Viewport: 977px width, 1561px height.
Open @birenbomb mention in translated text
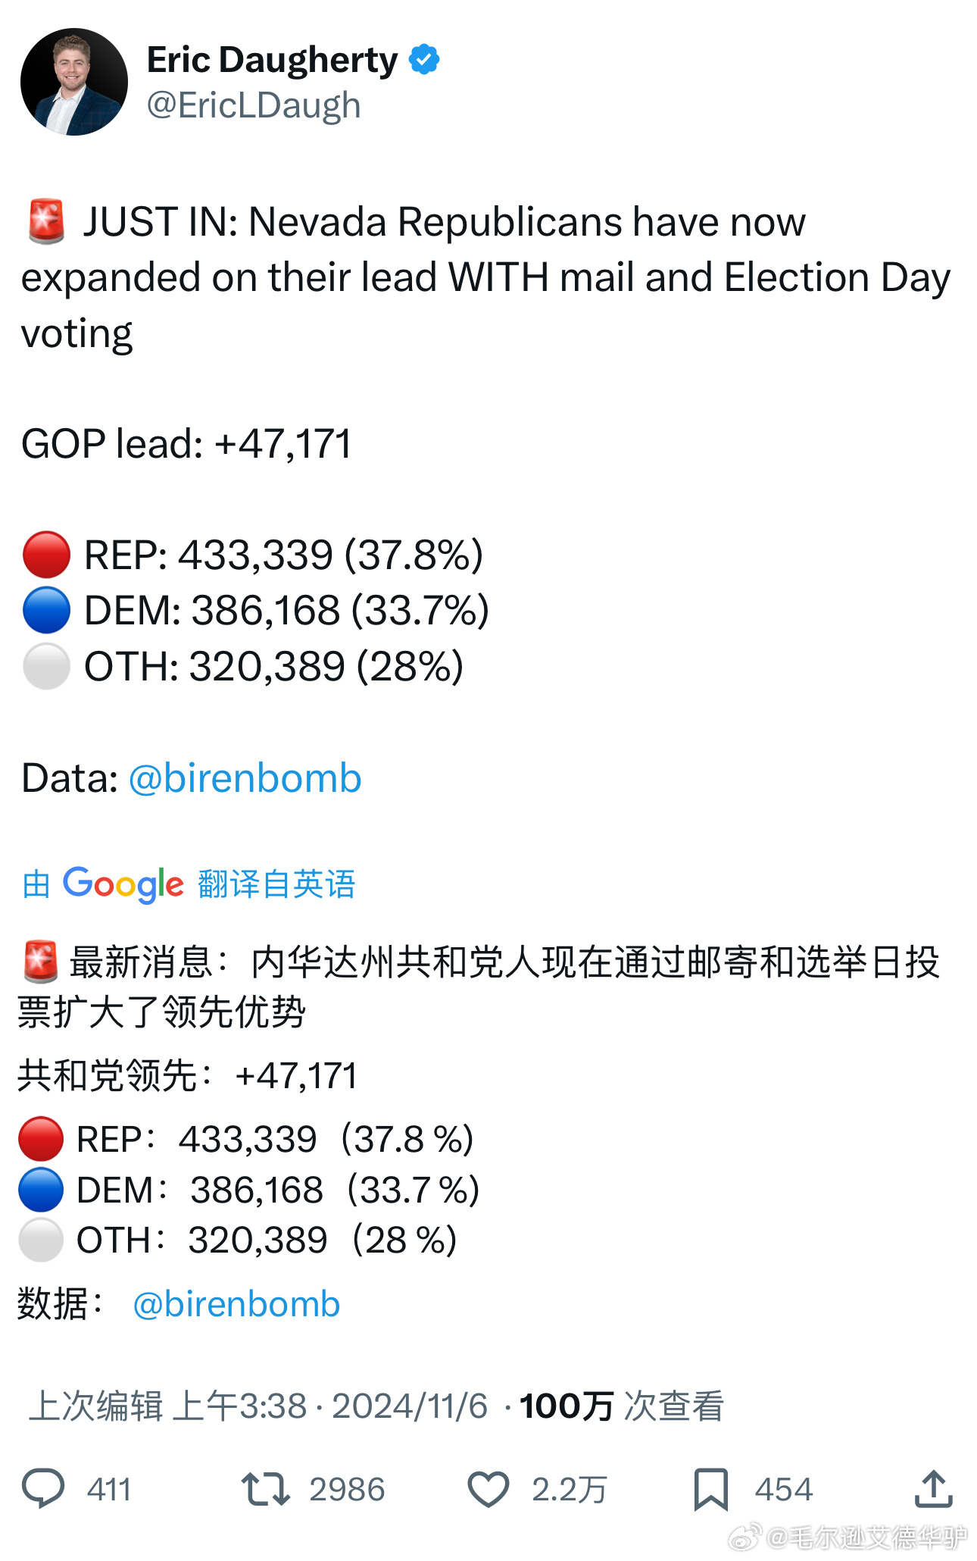(x=236, y=1304)
